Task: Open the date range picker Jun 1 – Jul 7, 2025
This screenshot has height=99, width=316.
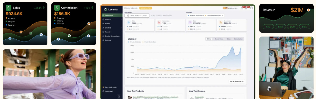Action: pyautogui.click(x=137, y=16)
